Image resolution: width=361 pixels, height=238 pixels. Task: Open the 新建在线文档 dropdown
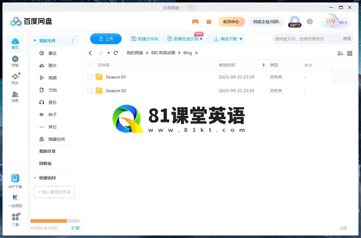click(201, 39)
